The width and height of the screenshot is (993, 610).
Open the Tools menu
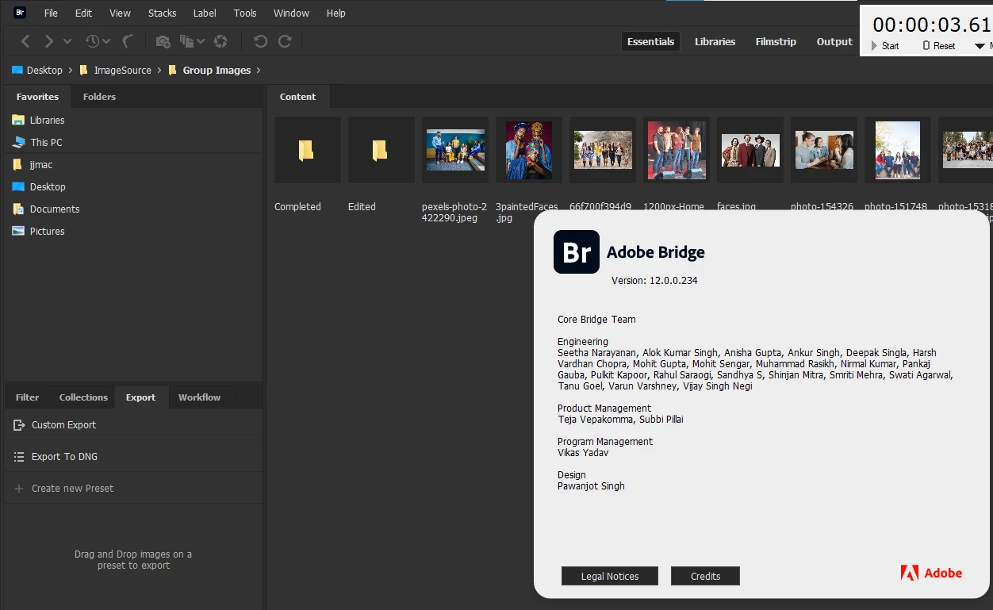(x=245, y=13)
